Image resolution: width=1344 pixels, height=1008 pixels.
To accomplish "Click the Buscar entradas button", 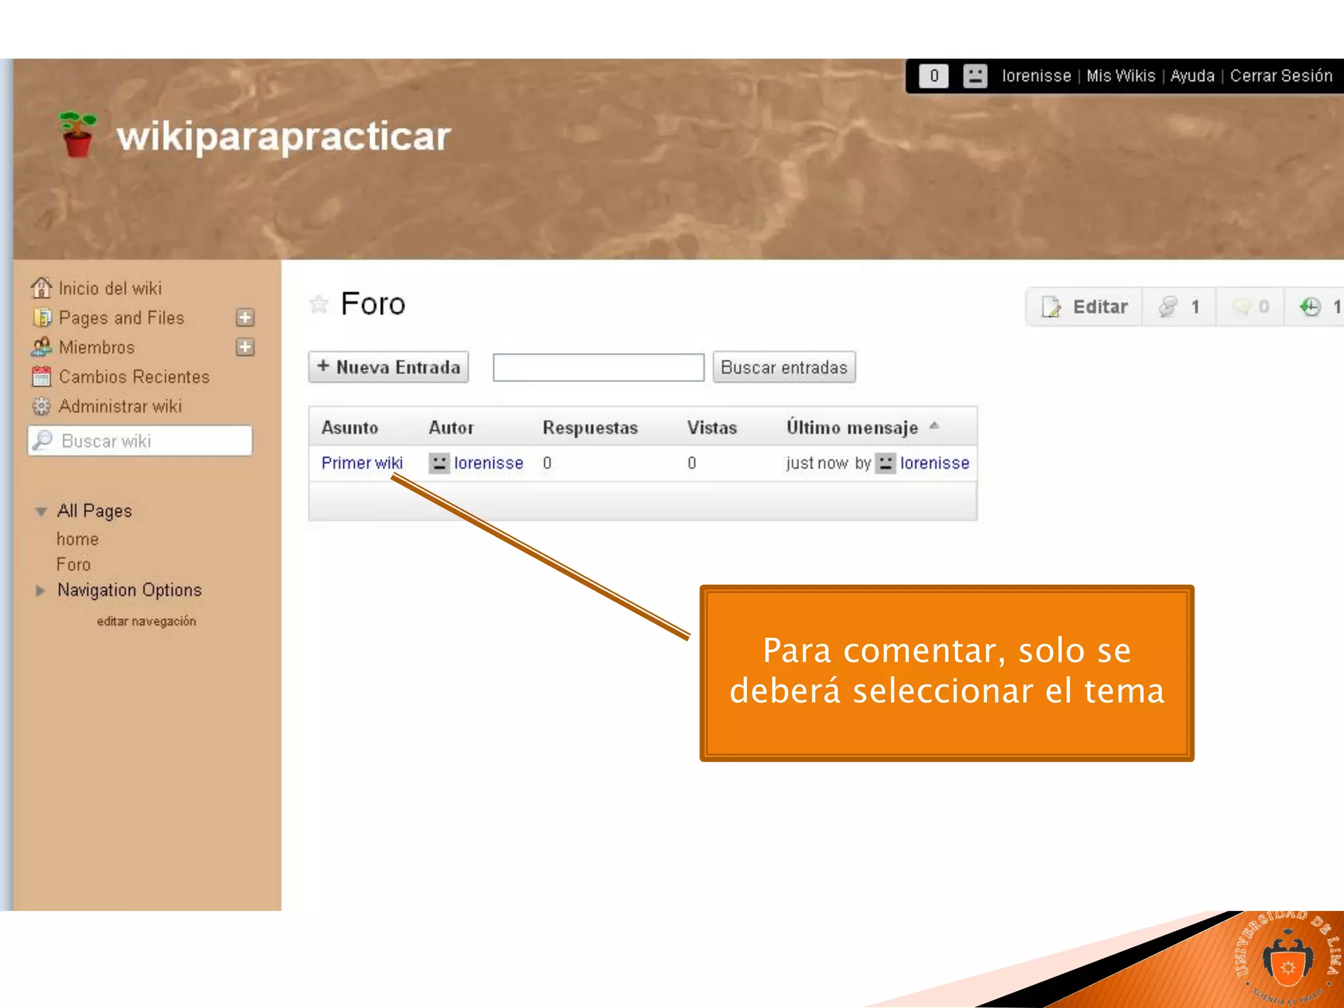I will [x=784, y=367].
